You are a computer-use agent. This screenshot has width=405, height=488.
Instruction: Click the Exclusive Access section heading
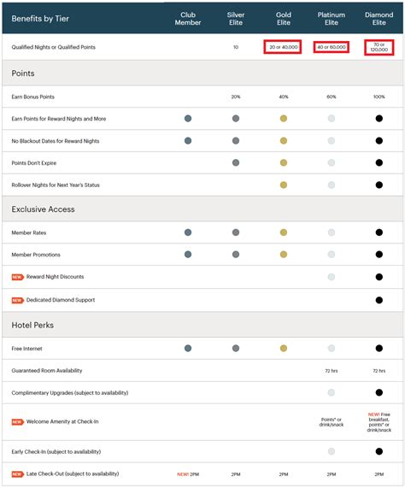[x=43, y=209]
